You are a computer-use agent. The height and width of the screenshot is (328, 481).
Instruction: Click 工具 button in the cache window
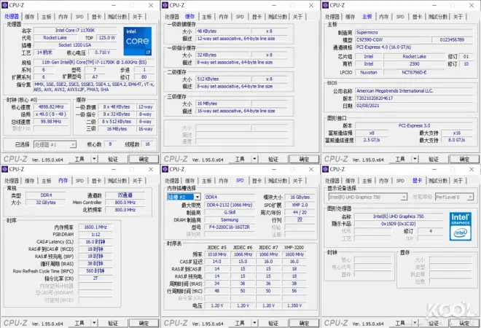tap(238, 158)
